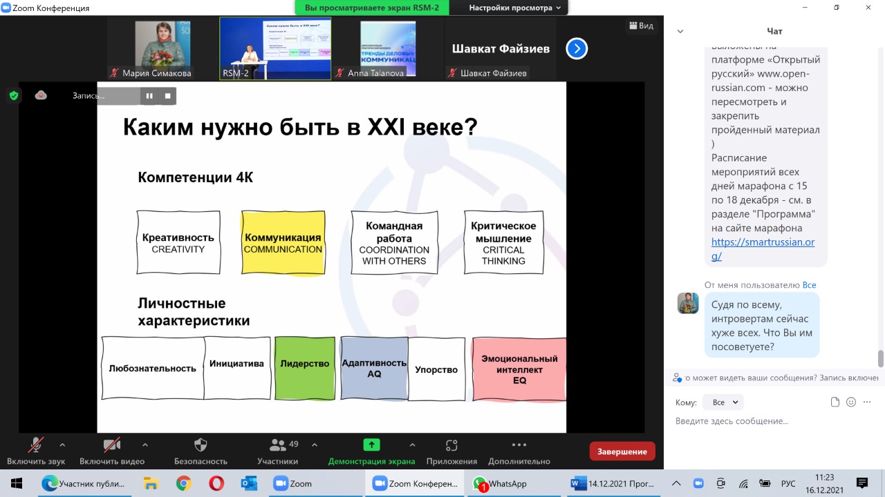The image size is (885, 497).
Task: Click the green encryption shield icon
Action: (14, 96)
